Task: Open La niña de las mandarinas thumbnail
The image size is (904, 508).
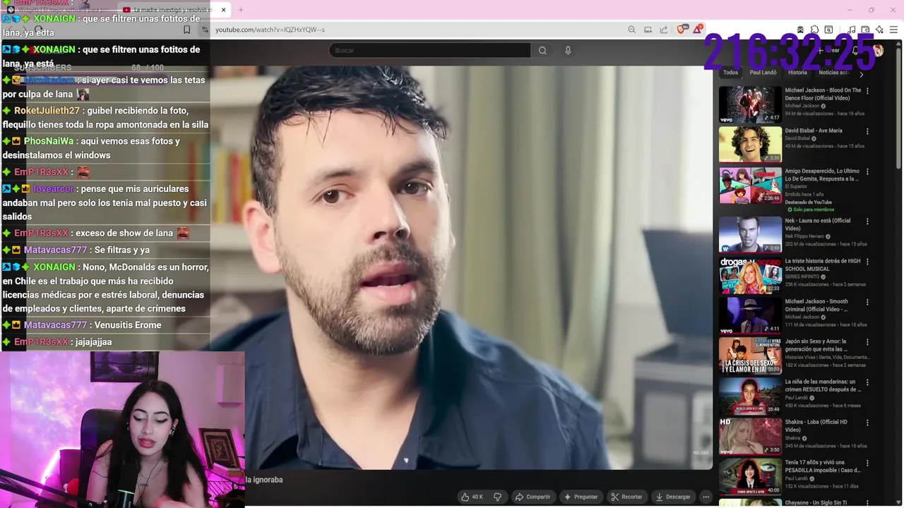Action: [x=750, y=396]
